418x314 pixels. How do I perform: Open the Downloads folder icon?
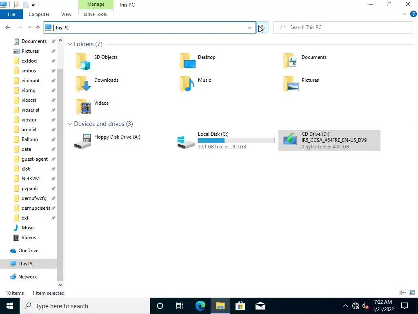(x=83, y=84)
